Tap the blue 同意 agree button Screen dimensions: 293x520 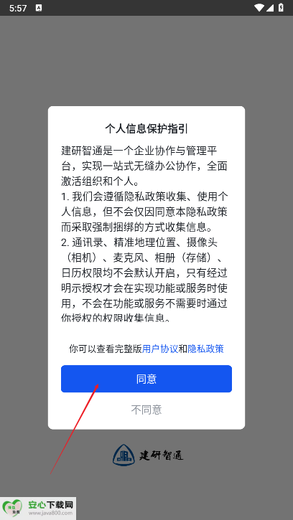(146, 379)
